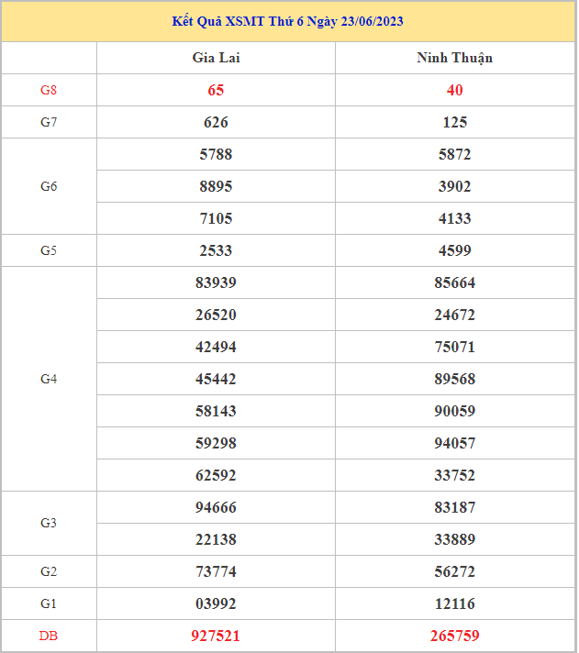The height and width of the screenshot is (653, 579).
Task: Click Gia Lai special prize number 927521
Action: click(216, 636)
